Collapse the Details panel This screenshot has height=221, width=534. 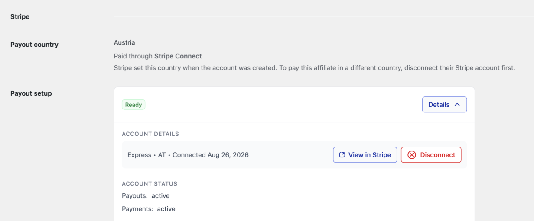[x=444, y=105]
